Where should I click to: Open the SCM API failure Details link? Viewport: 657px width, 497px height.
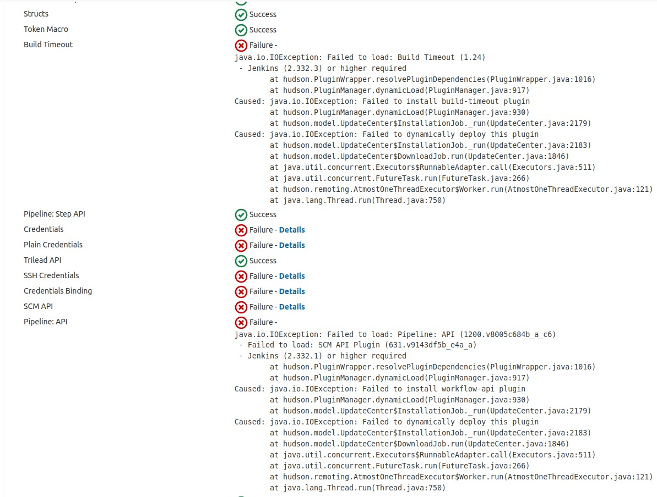(x=291, y=307)
